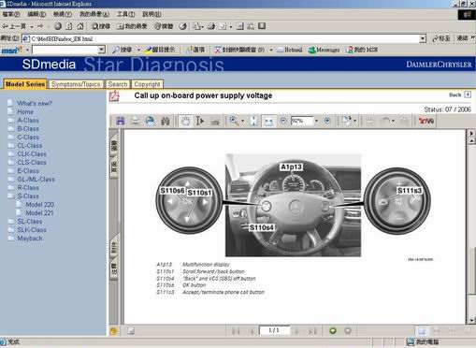Open the IE Search toolbar button
Screen dimensions: 476x348
click(x=100, y=26)
